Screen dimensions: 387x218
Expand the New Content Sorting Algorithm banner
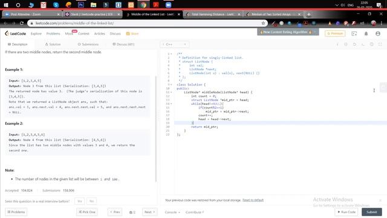click(288, 32)
